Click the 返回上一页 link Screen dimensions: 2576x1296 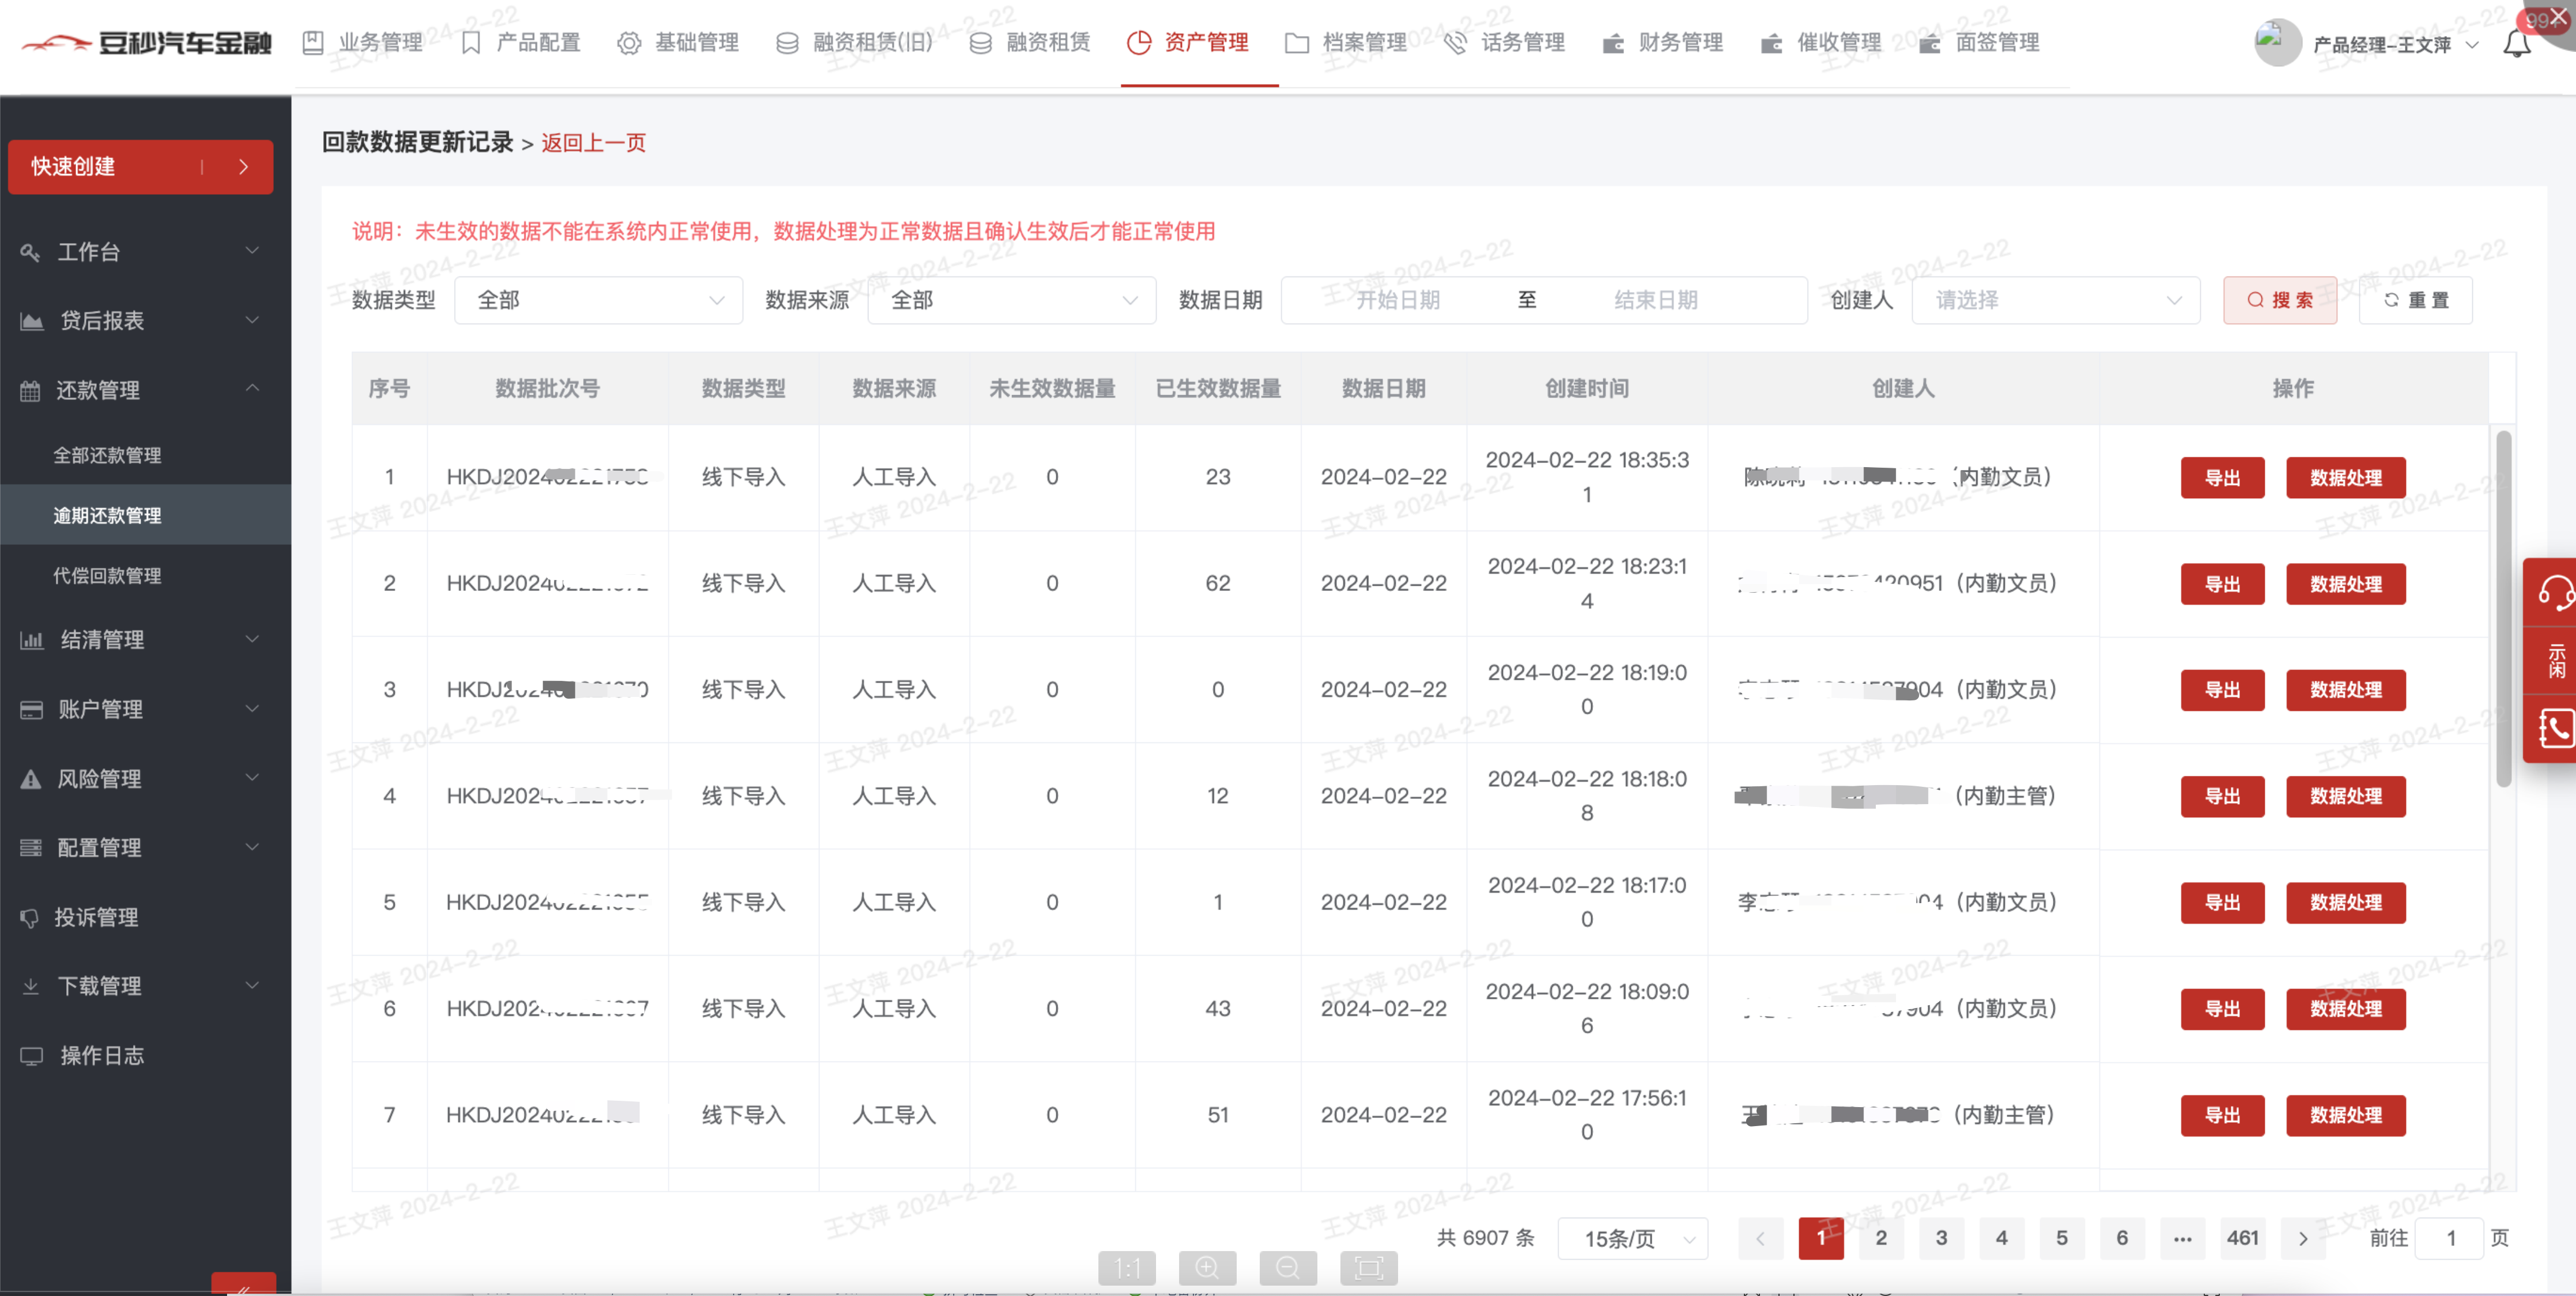593,143
